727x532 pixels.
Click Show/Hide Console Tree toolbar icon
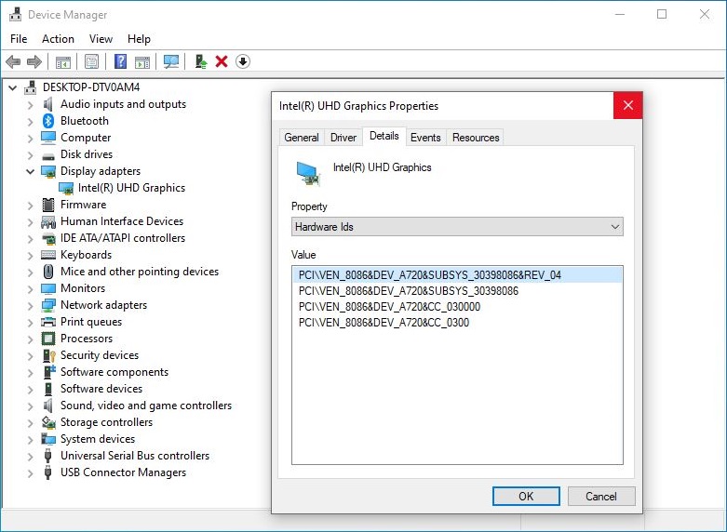click(63, 61)
